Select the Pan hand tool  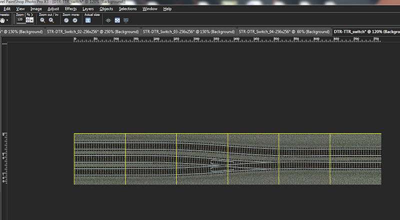tap(2, 20)
